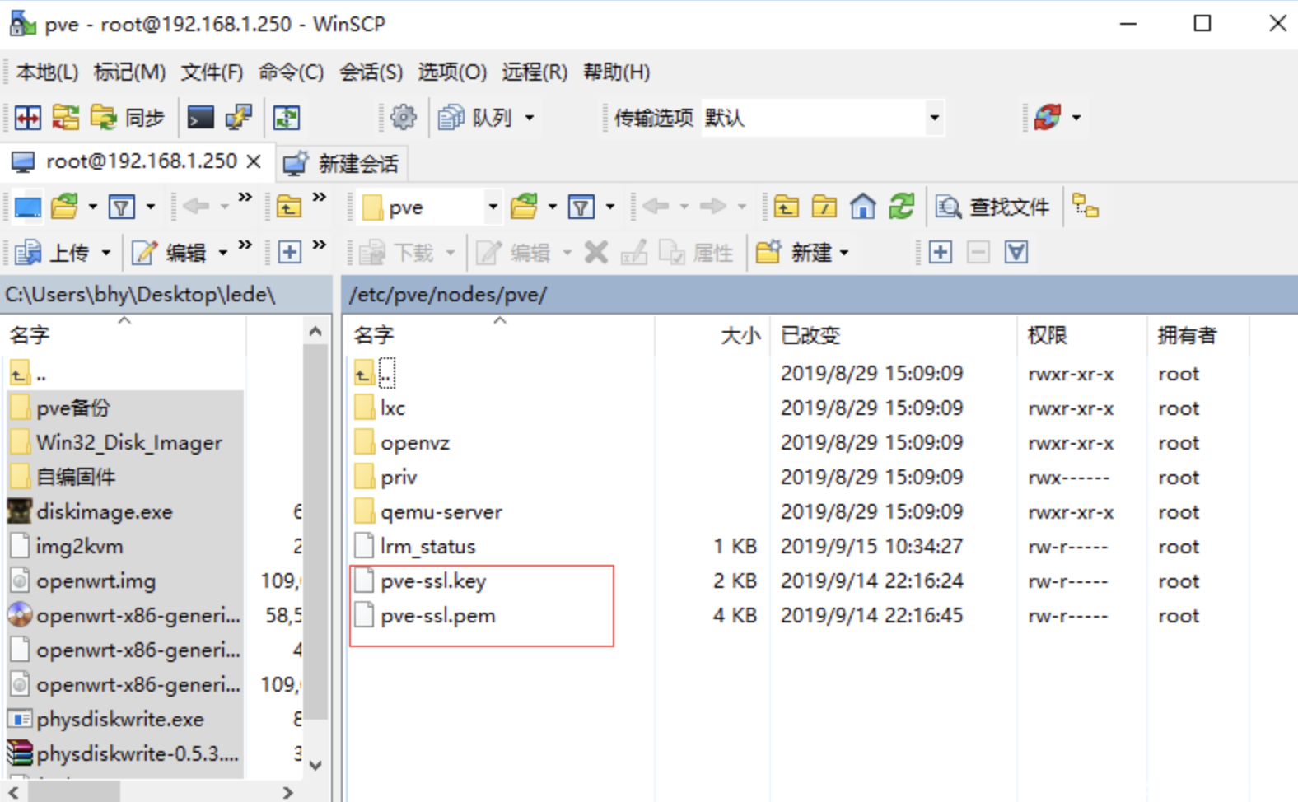Image resolution: width=1298 pixels, height=802 pixels.
Task: Open the Session (会话) menu
Action: tap(371, 72)
